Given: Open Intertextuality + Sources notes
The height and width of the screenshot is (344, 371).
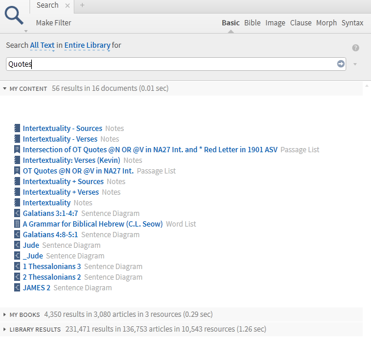Looking at the screenshot, I should pos(63,182).
